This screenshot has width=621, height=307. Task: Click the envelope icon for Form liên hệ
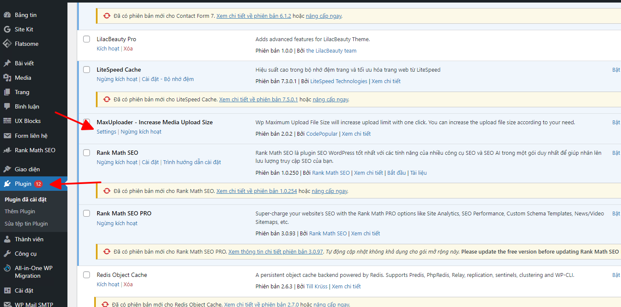point(7,136)
